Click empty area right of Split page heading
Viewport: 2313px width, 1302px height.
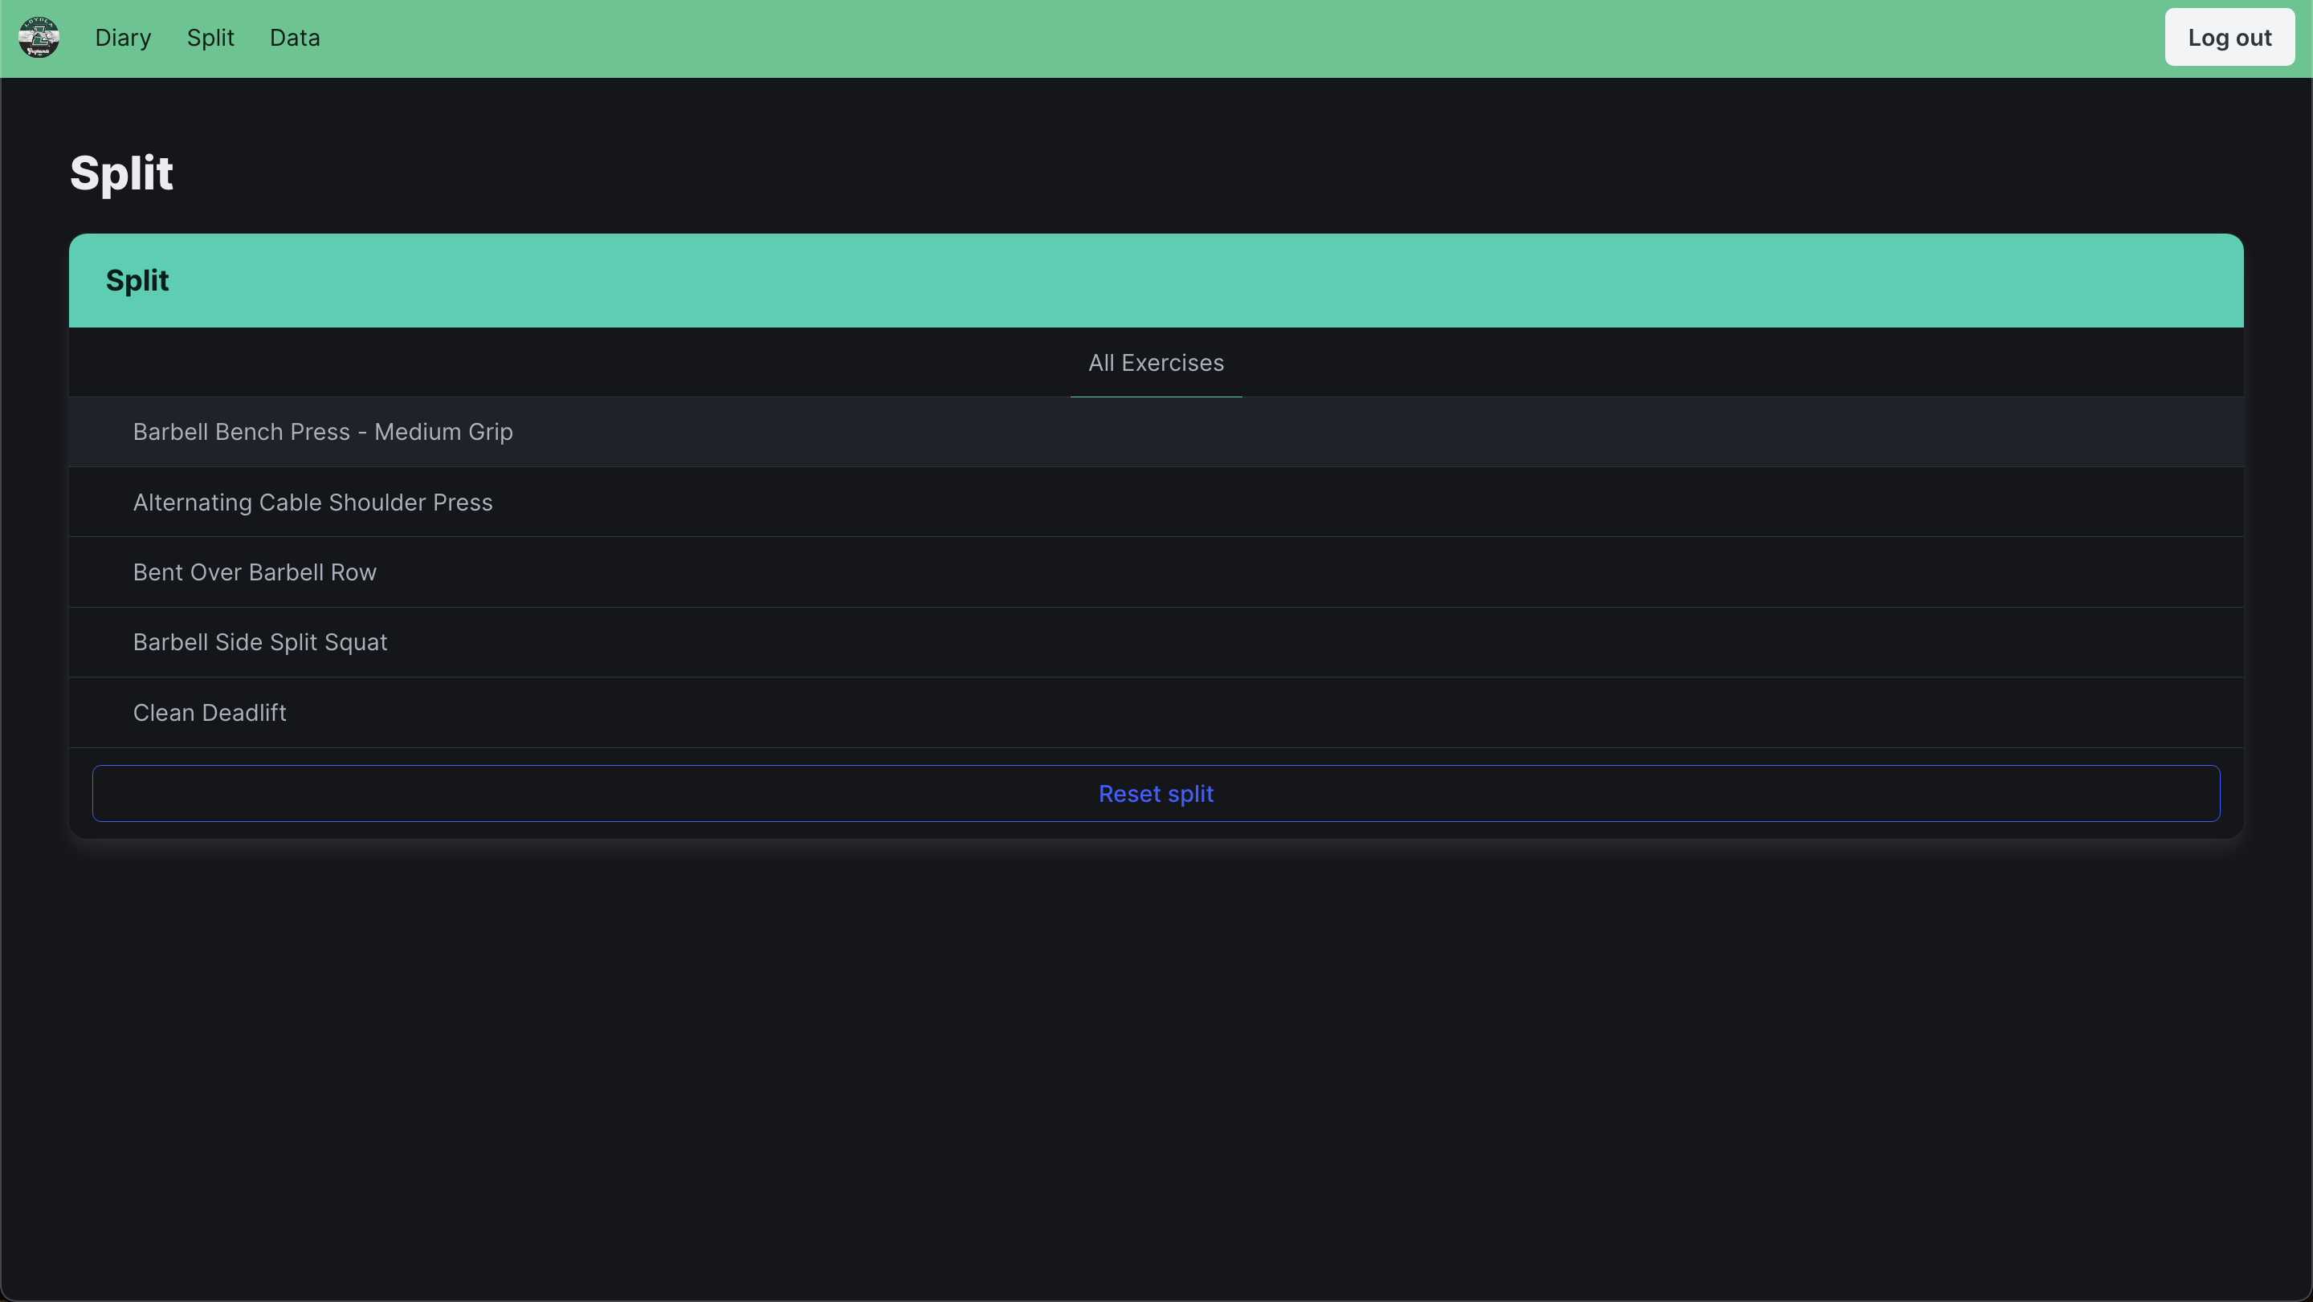tap(1167, 173)
